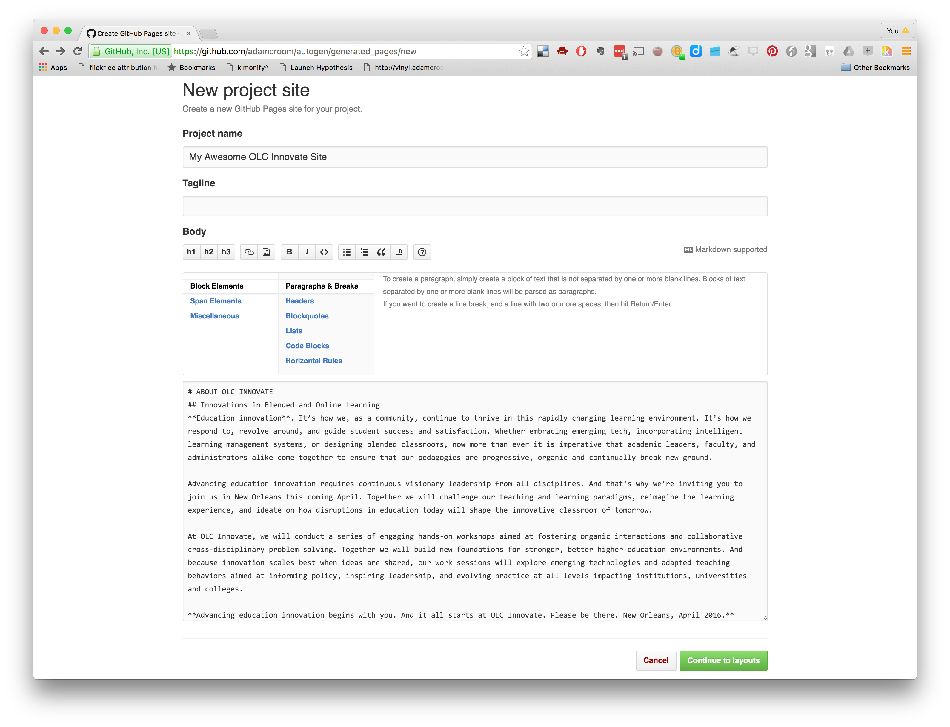Open the Horizontal Rules help topic
The width and height of the screenshot is (950, 727).
(x=314, y=361)
